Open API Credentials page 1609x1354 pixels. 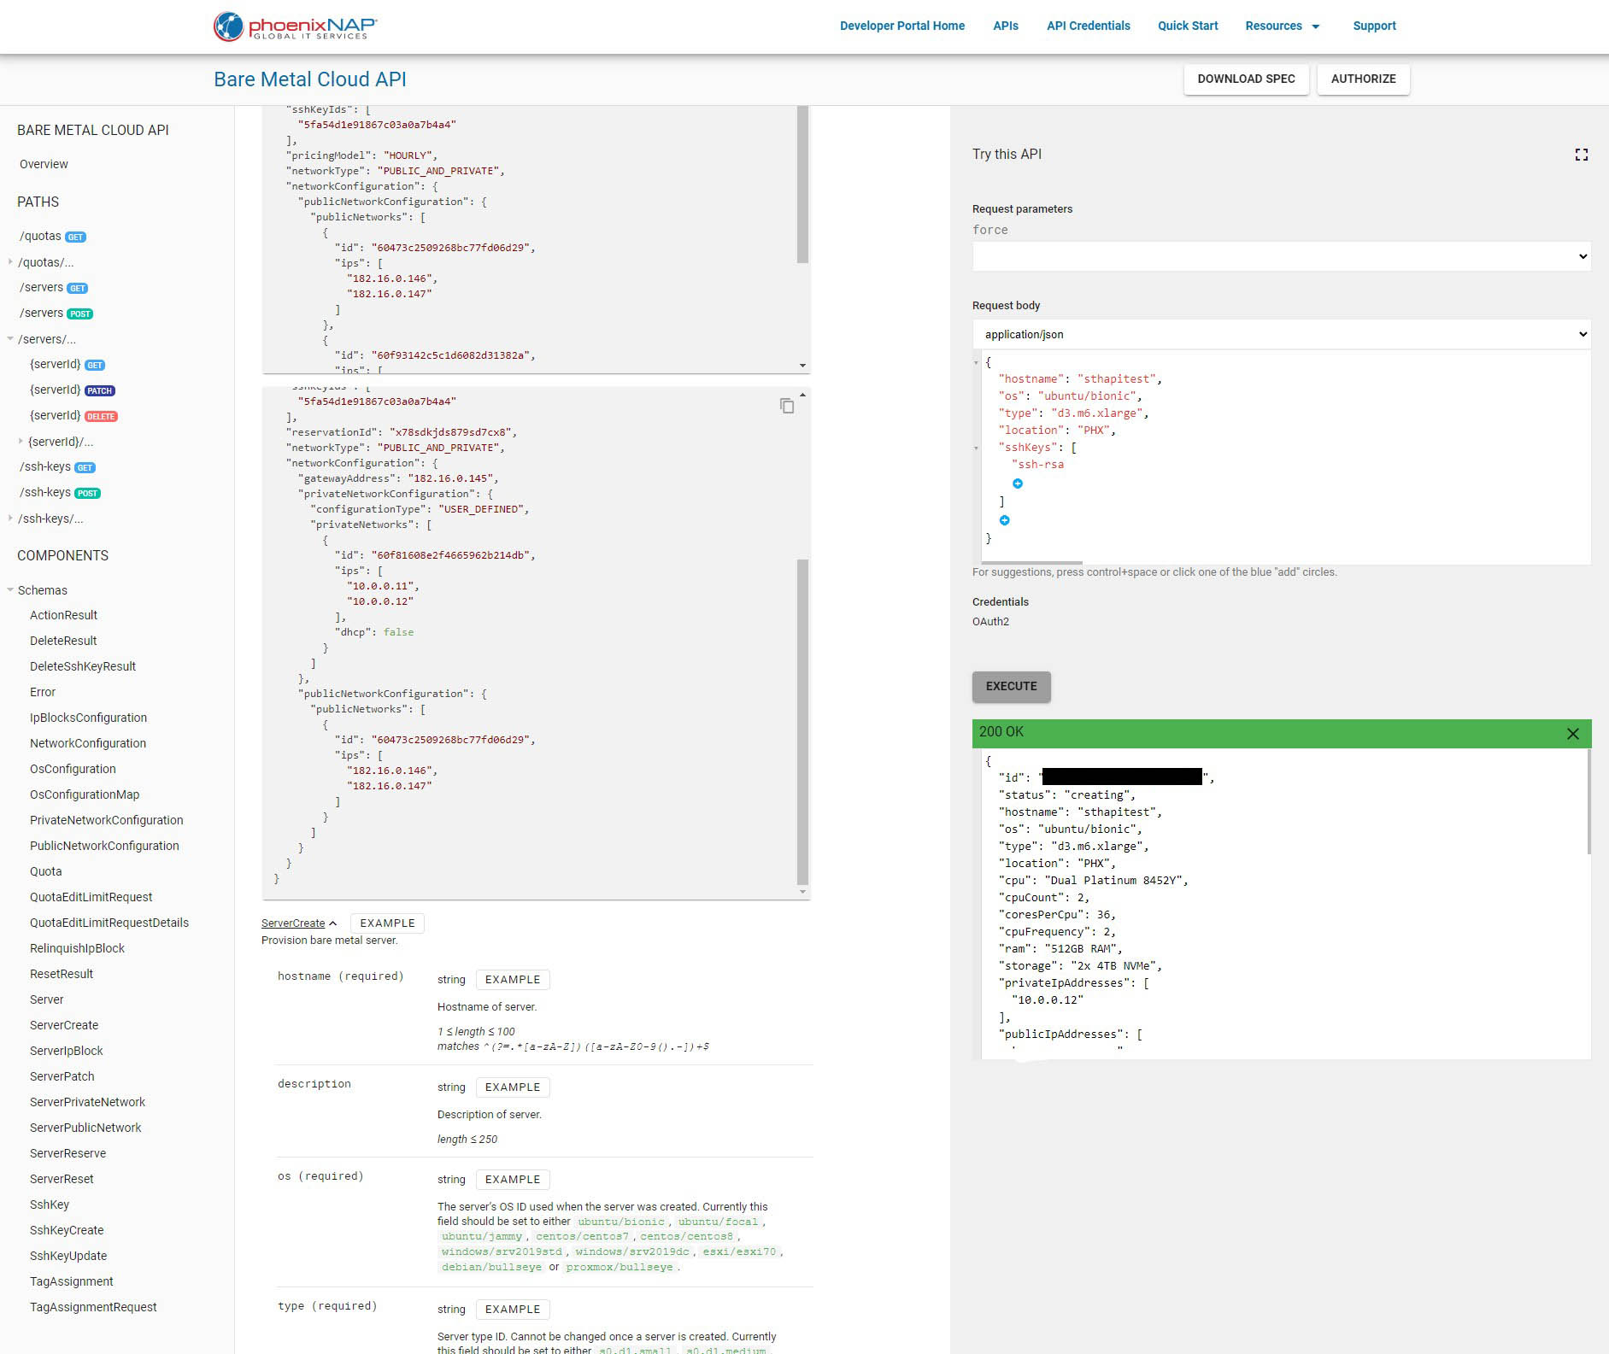coord(1089,26)
